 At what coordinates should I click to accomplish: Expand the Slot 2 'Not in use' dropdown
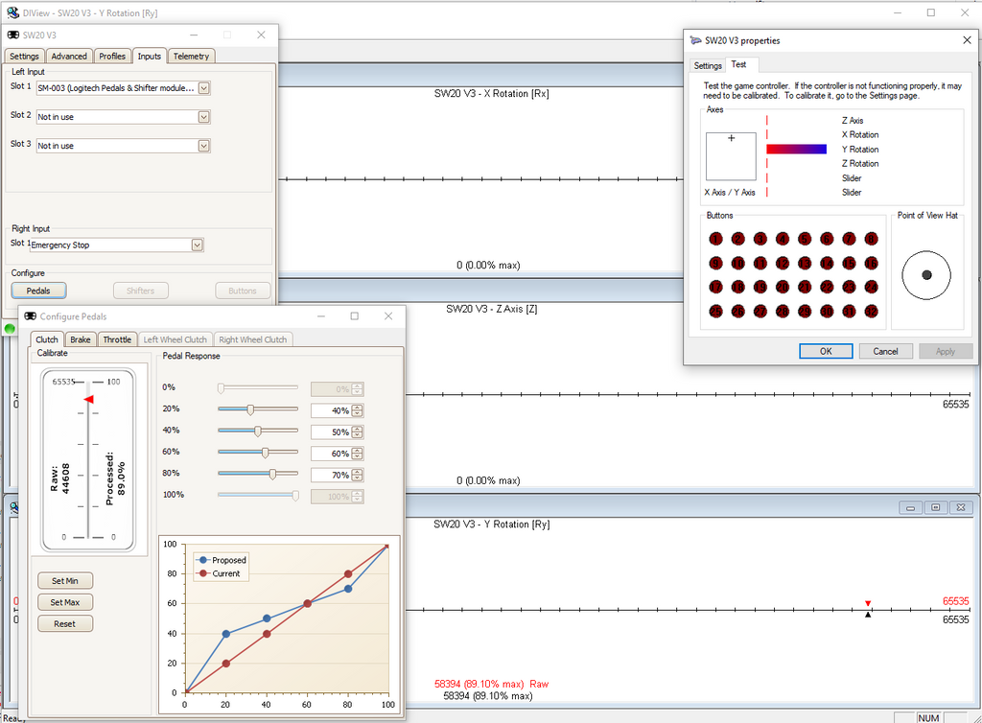pyautogui.click(x=203, y=117)
